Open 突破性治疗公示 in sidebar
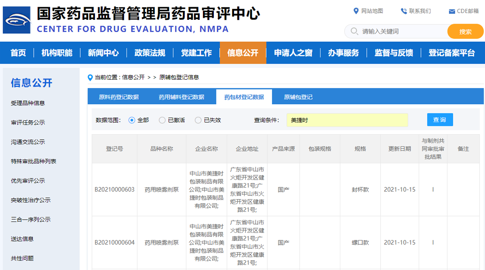485x270 pixels. pyautogui.click(x=31, y=200)
